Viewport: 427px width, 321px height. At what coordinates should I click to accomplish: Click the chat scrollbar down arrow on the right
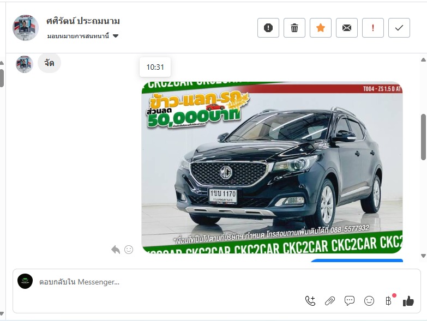423,256
